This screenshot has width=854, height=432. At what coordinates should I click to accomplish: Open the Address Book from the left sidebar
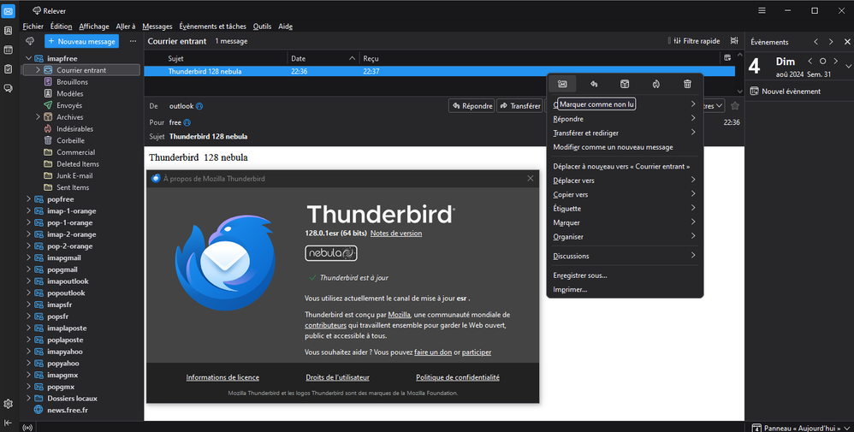pos(8,30)
